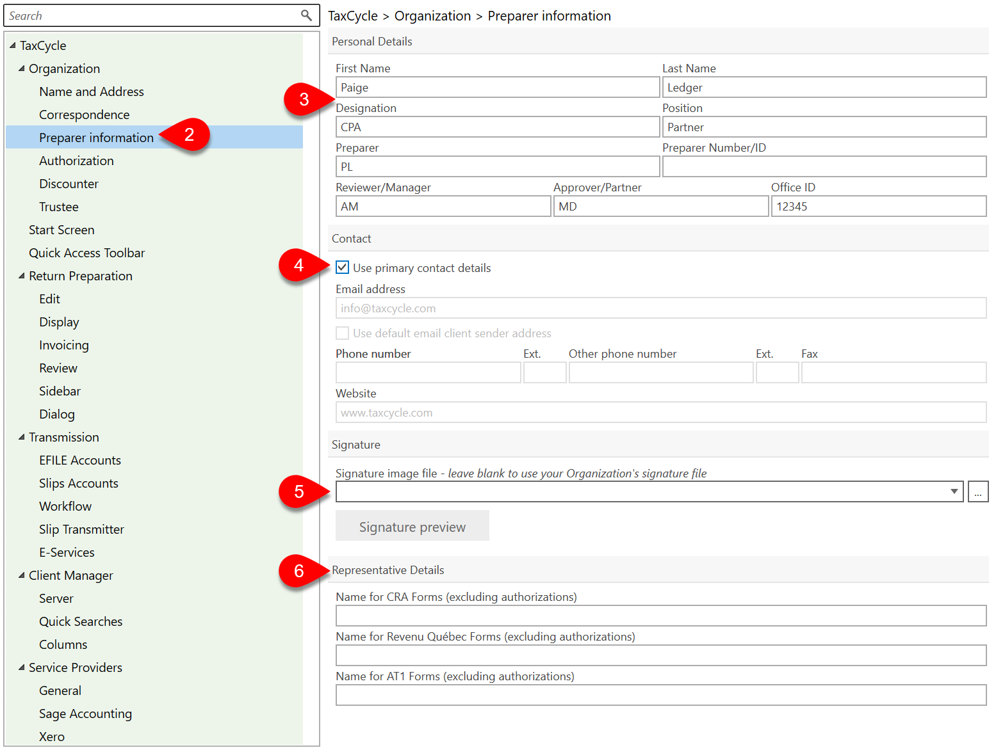Collapse the Organization tree section
996x750 pixels.
(22, 68)
